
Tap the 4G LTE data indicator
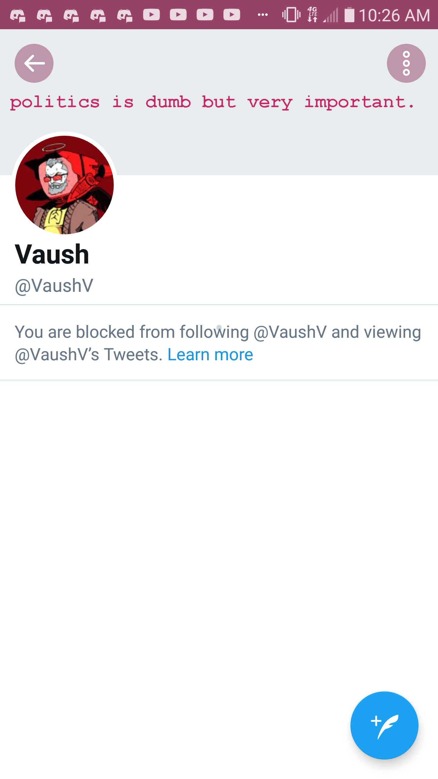pos(312,15)
